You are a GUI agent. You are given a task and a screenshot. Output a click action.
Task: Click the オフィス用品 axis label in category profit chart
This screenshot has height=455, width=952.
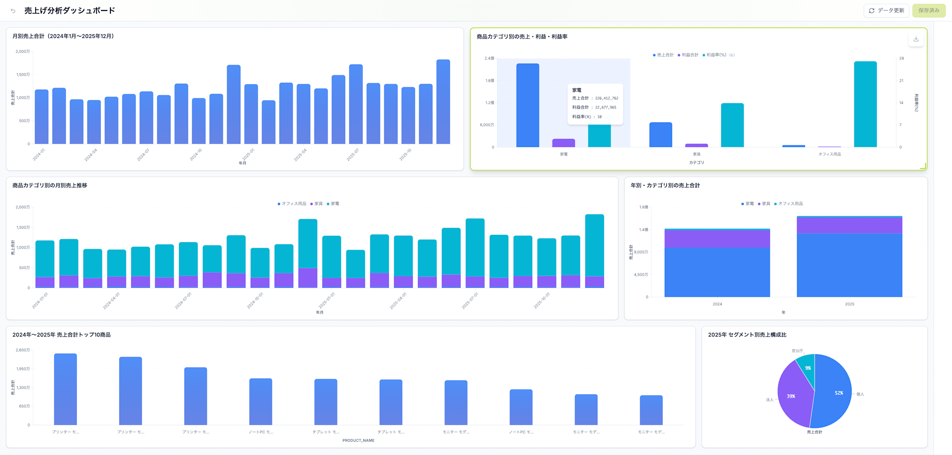[x=830, y=154]
